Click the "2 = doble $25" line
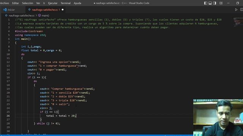 point(62,97)
